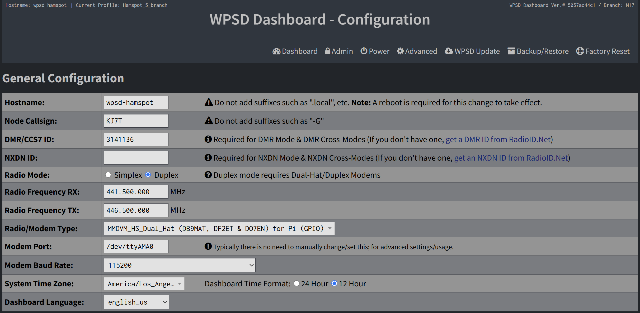Viewport: 640px width, 313px height.
Task: Follow the get a DMR ID from RadioID.Net link
Action: 498,139
